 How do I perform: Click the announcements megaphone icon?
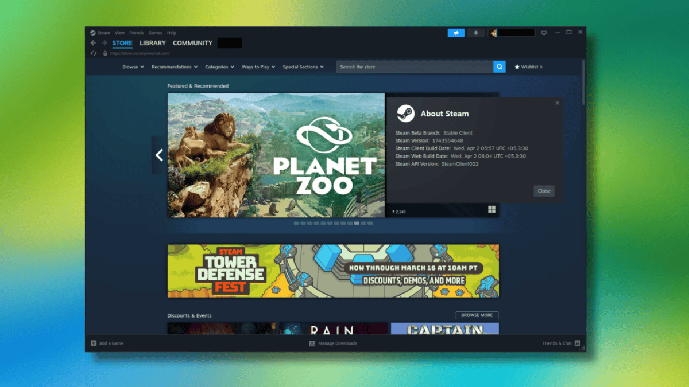456,33
